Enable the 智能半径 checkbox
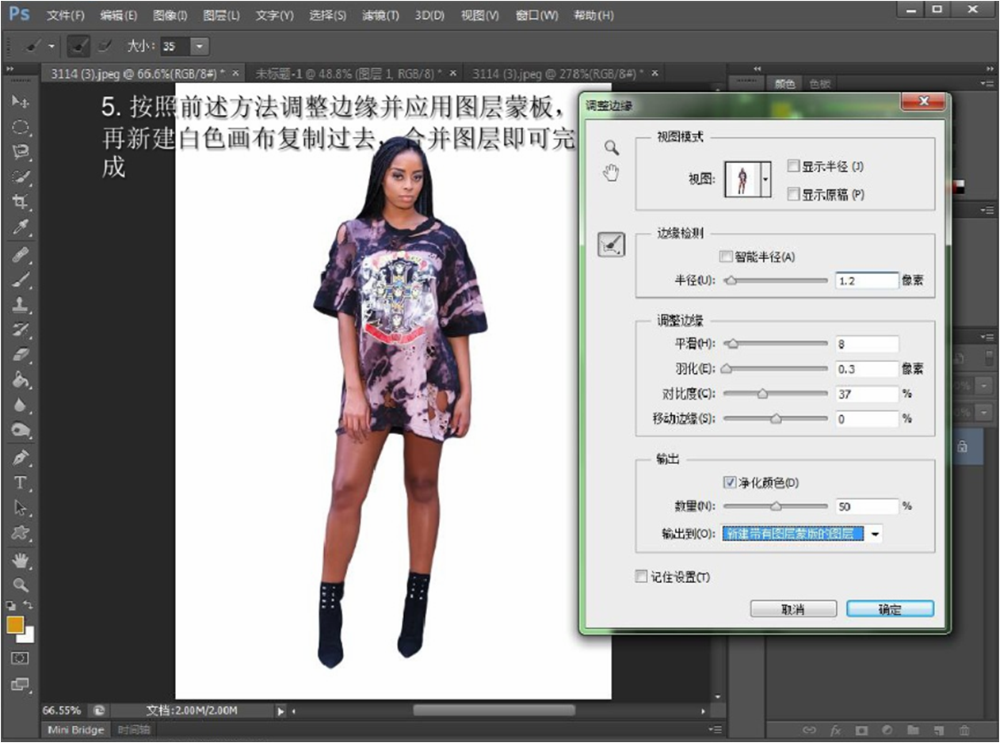 coord(725,257)
